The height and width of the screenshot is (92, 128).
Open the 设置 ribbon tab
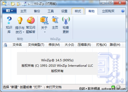pyautogui.click(x=64, y=11)
